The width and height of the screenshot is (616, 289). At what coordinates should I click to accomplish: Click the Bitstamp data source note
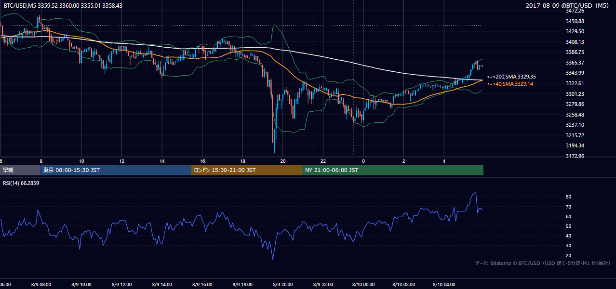(x=543, y=263)
